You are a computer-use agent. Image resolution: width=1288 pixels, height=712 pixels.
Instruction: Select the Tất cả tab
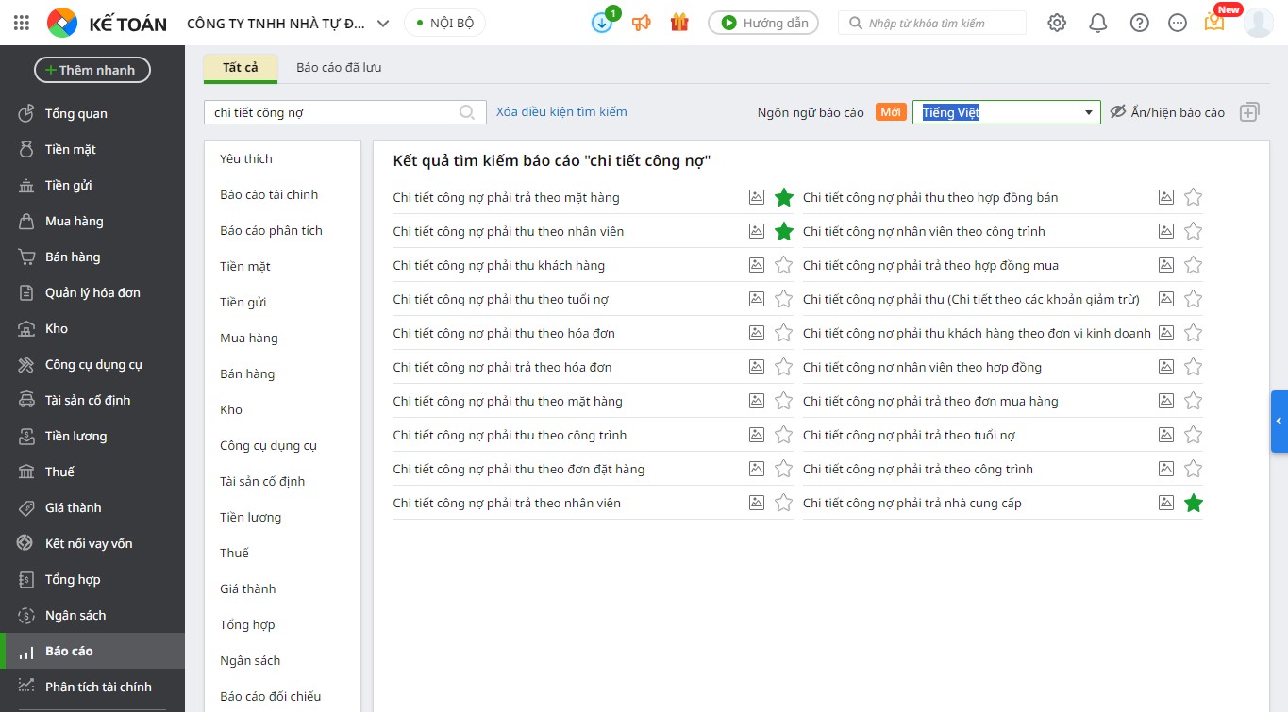pyautogui.click(x=241, y=68)
